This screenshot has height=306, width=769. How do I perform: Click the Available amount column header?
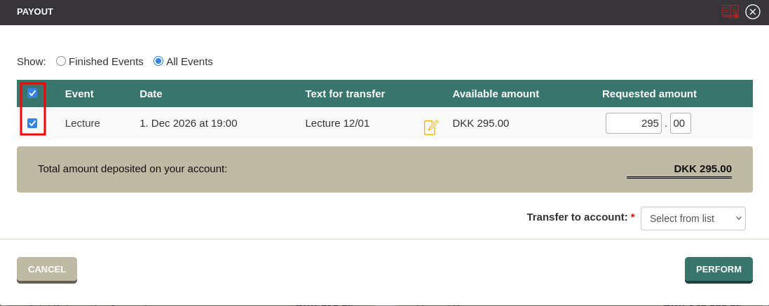(496, 93)
